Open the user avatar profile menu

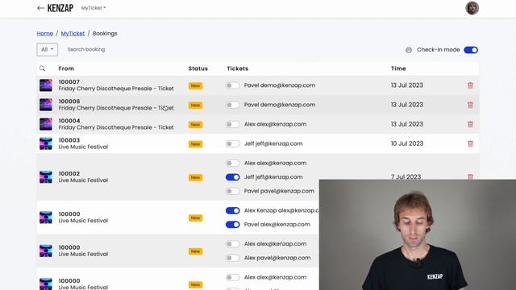pyautogui.click(x=472, y=8)
